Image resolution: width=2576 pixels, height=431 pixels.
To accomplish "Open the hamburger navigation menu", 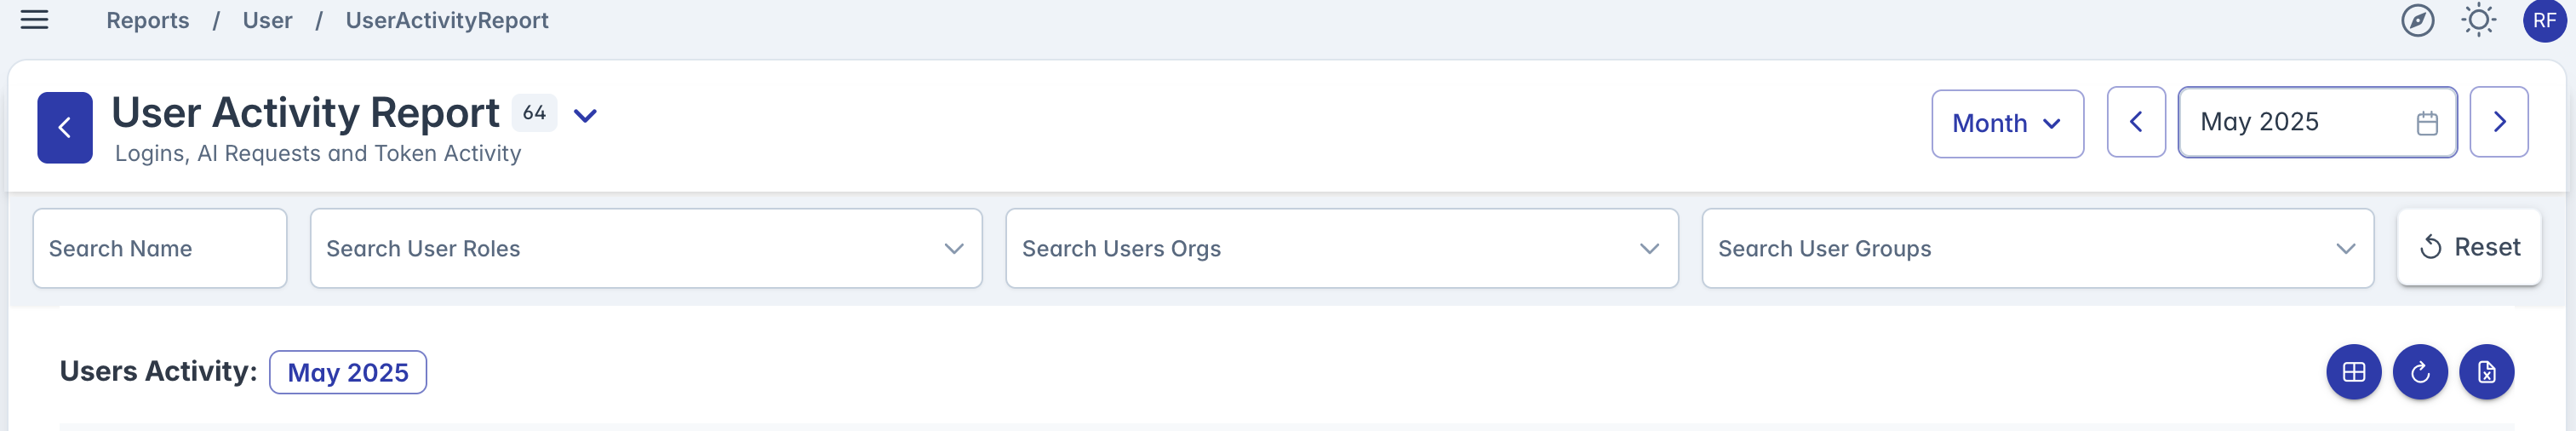I will (34, 20).
